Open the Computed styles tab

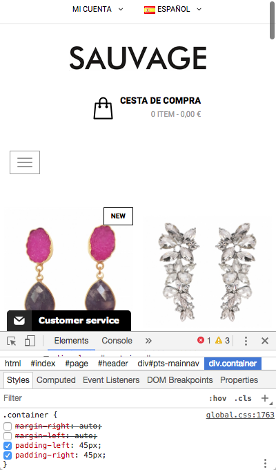click(56, 379)
